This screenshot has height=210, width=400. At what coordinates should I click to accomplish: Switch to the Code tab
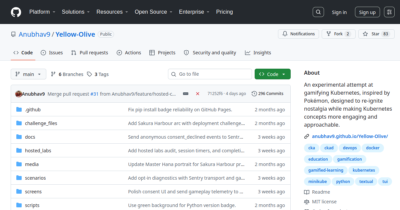[23, 53]
